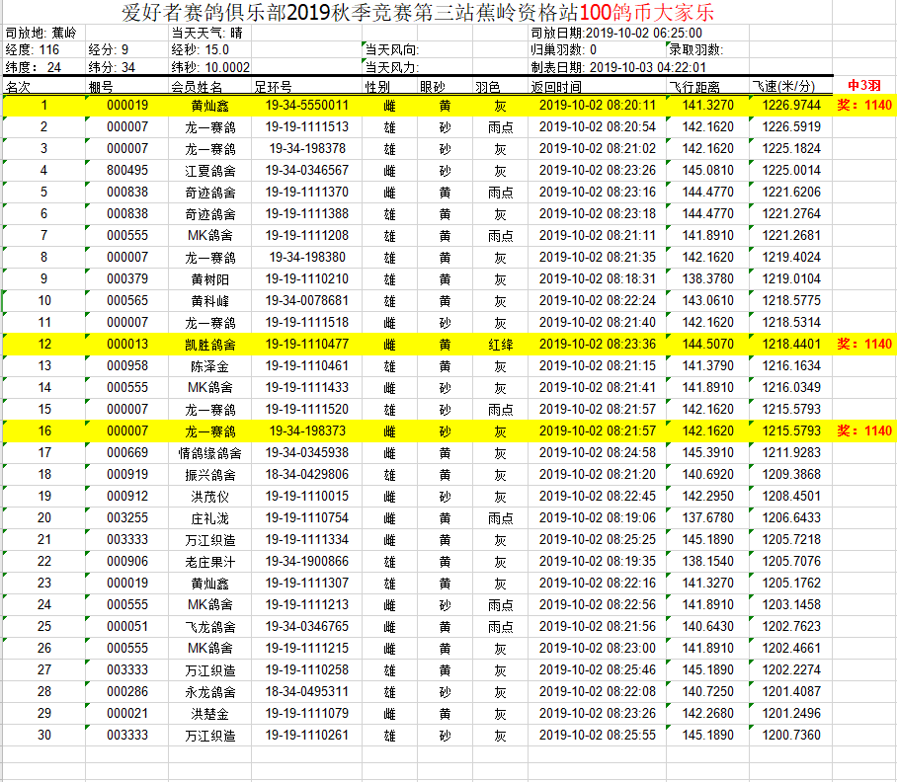Click rank number 30
The width and height of the screenshot is (897, 782).
[44, 736]
